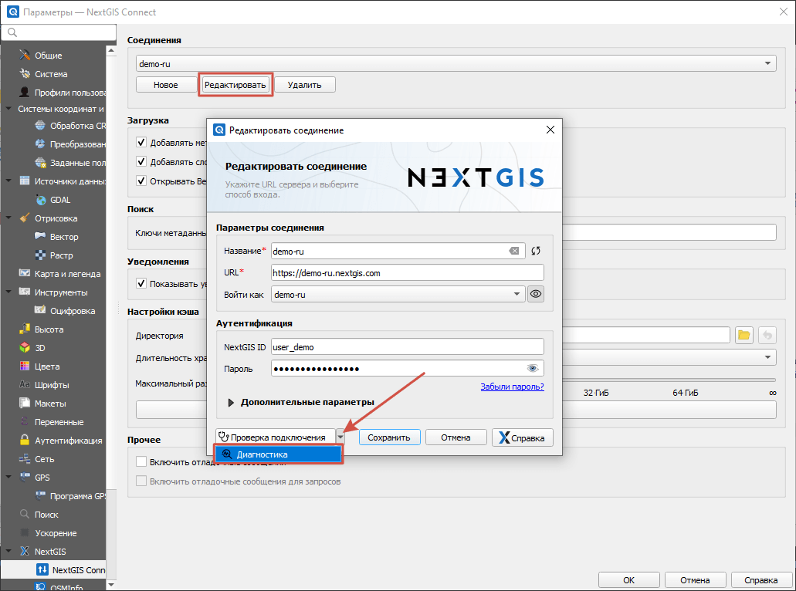This screenshot has width=796, height=591.
Task: Click the sidebar scrollbar down arrow
Action: click(x=111, y=584)
